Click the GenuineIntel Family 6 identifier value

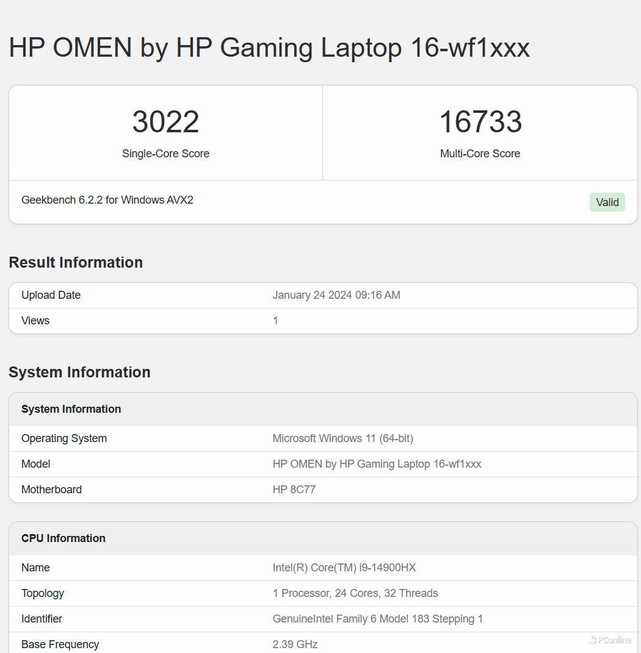point(377,619)
